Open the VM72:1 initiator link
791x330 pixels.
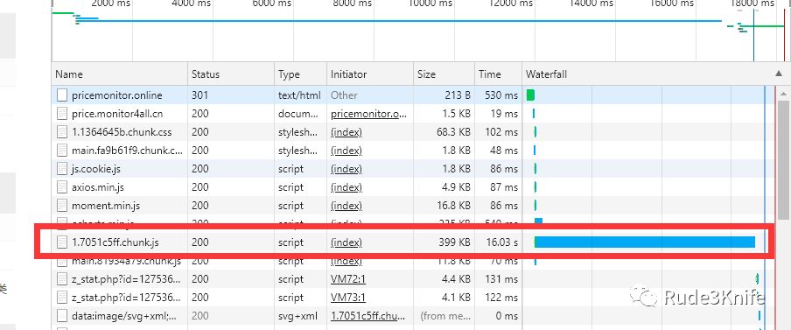point(348,279)
